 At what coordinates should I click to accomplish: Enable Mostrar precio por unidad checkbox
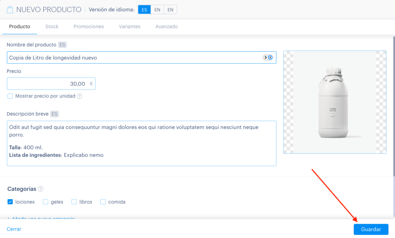pos(10,96)
